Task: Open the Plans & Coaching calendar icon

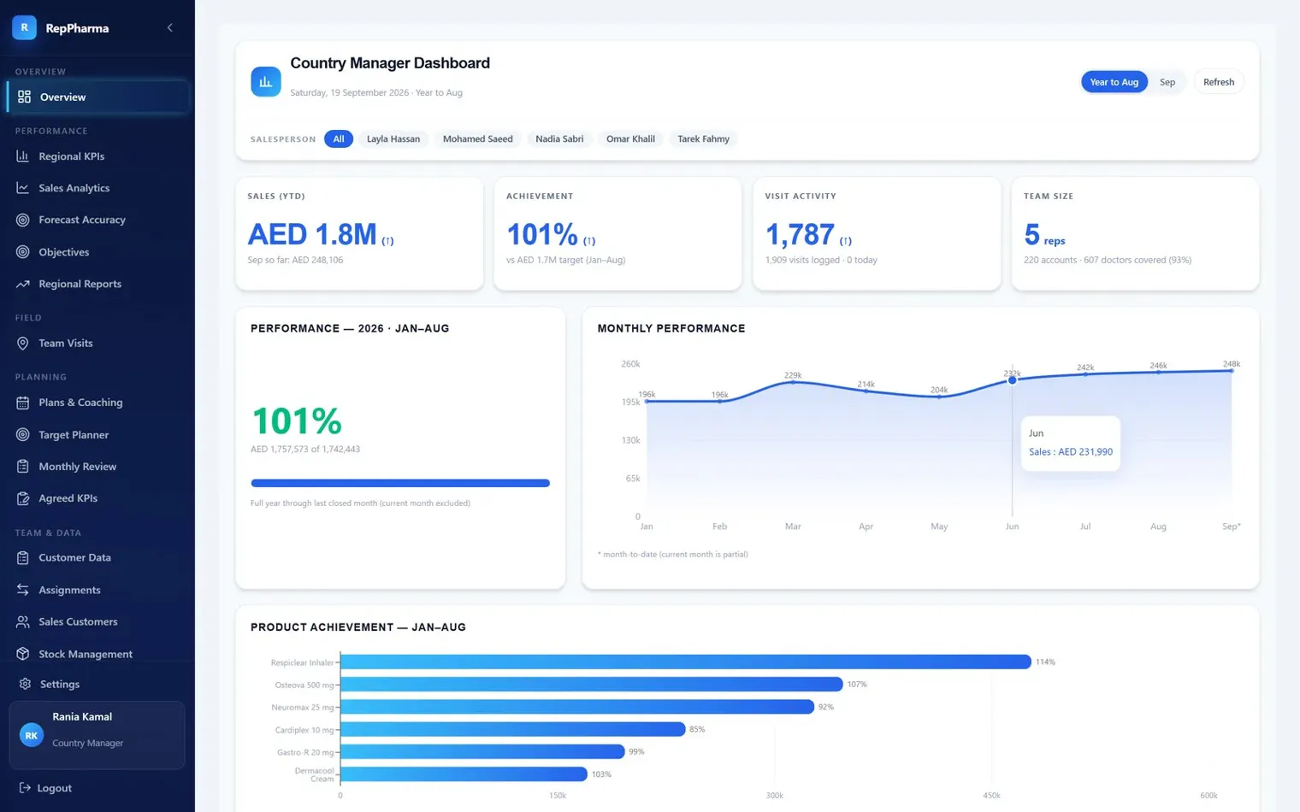Action: (23, 403)
